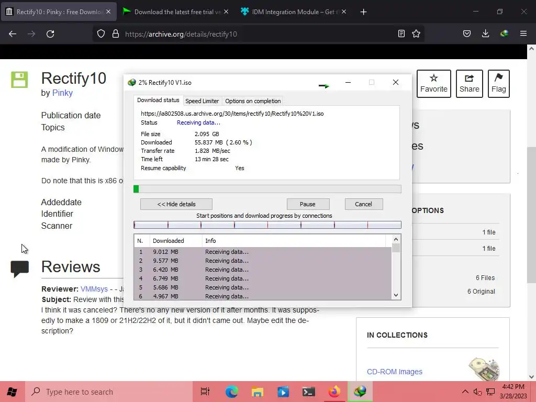Click the Type here to search box

coord(109,392)
